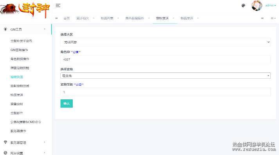Open the theme palette icon in the header
The image size is (279, 155).
[x=243, y=5]
